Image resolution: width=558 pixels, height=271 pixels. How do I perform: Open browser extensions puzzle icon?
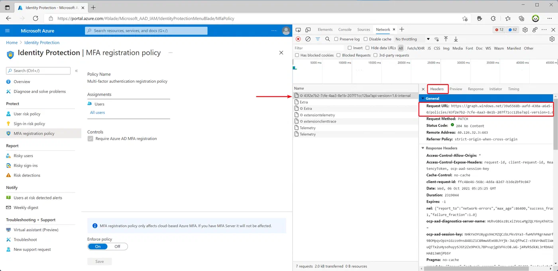[x=493, y=18]
